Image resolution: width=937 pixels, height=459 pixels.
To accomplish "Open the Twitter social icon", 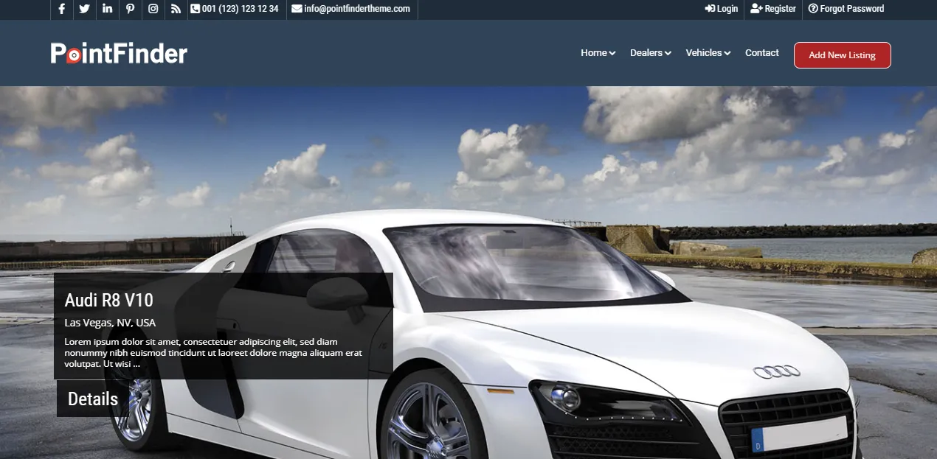I will (x=84, y=9).
